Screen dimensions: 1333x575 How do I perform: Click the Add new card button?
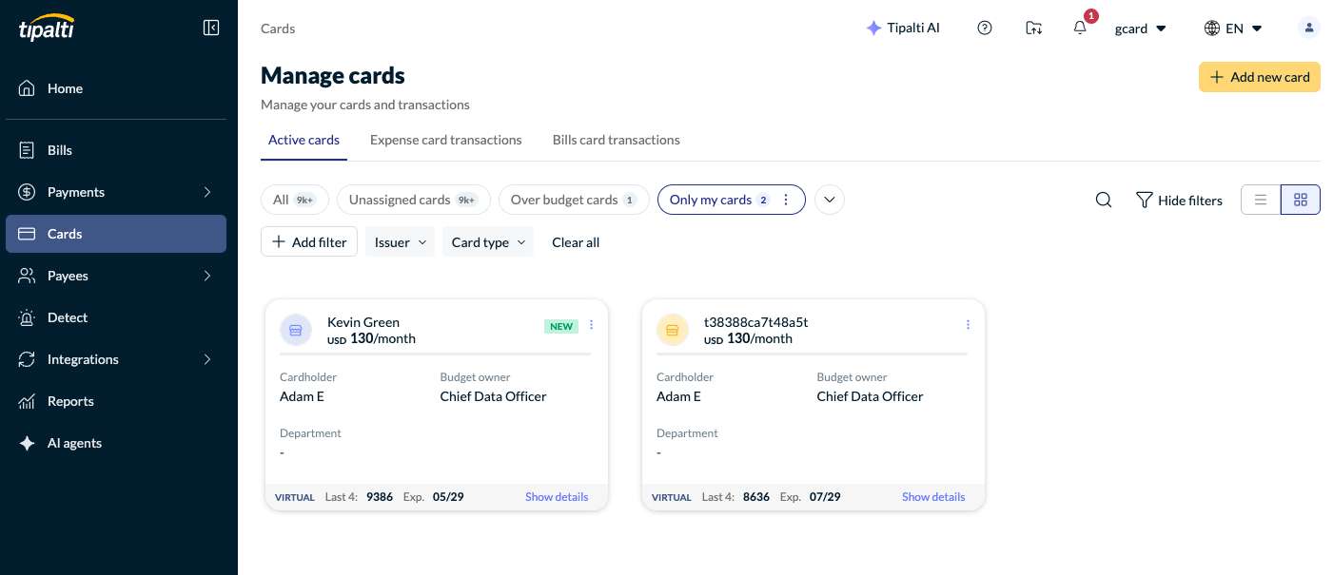click(1260, 77)
